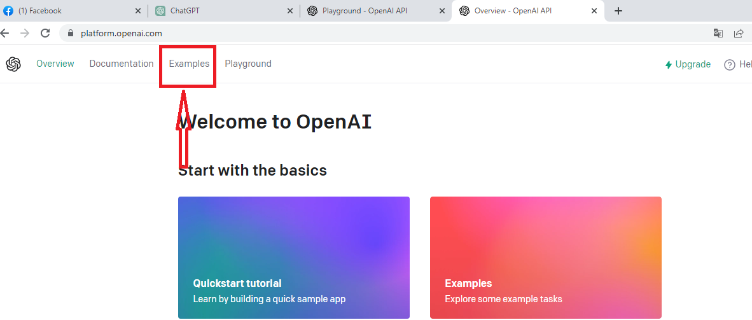Click the Upgrade lightning bolt icon
The width and height of the screenshot is (752, 320).
click(668, 65)
